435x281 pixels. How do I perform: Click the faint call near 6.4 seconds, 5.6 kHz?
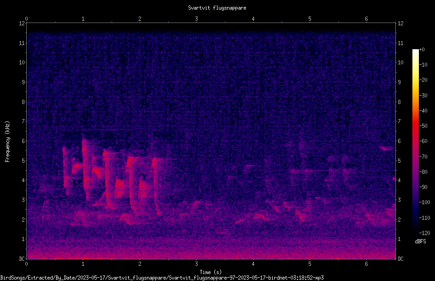387,149
